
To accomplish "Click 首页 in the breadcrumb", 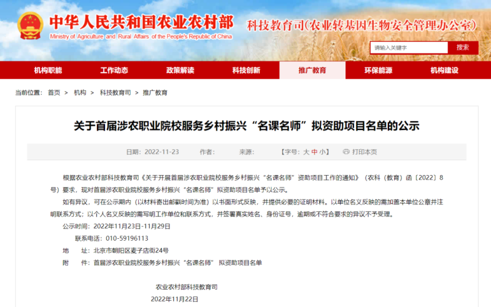I will point(54,93).
